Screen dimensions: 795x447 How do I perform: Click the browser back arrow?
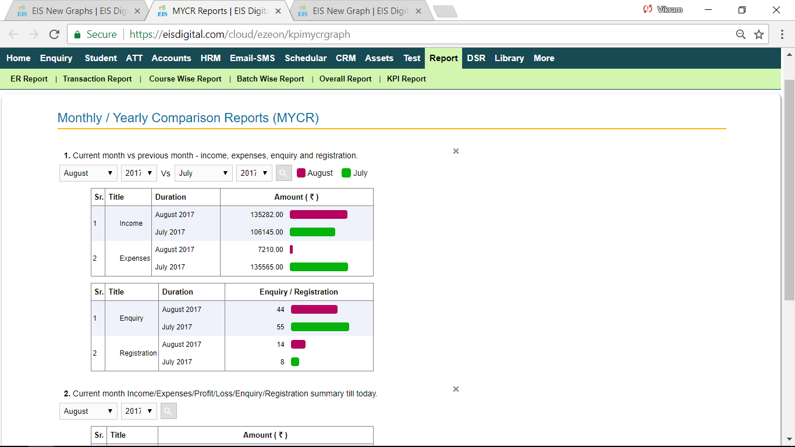(13, 34)
